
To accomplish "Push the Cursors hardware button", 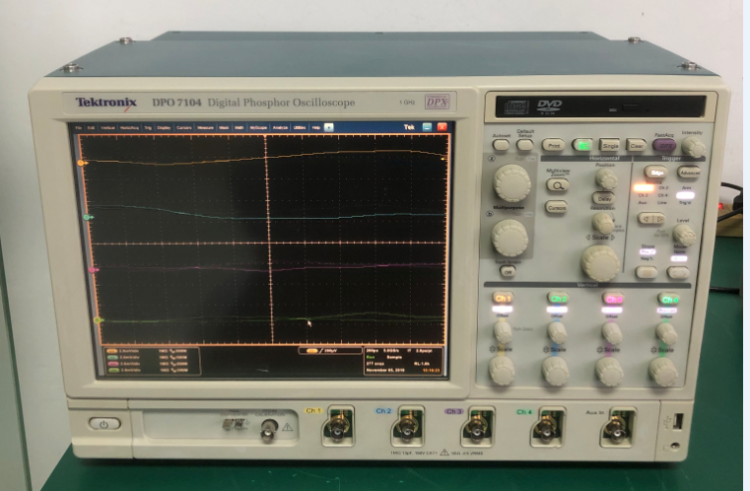I will (556, 208).
